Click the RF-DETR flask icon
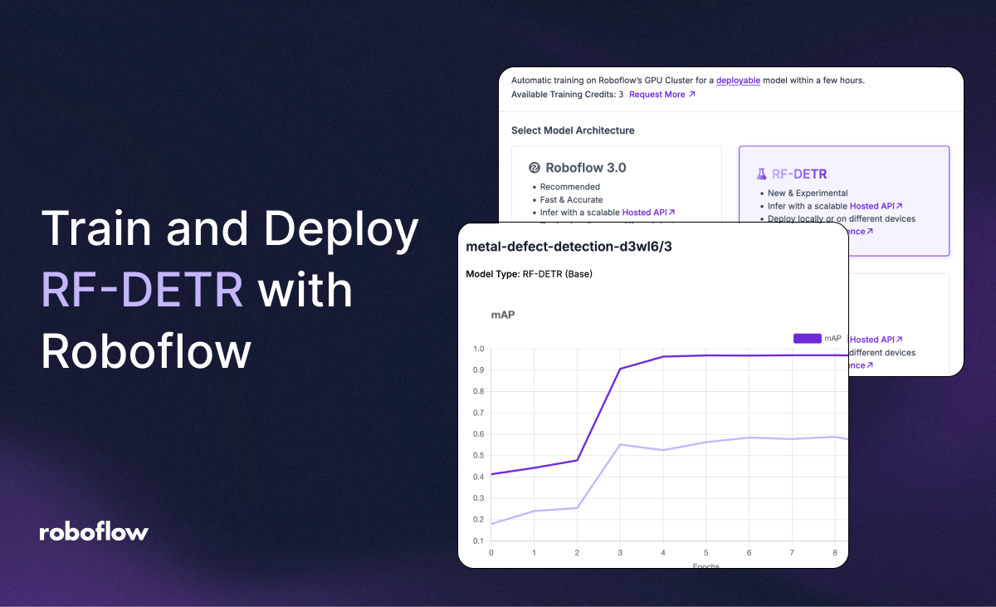 point(760,173)
